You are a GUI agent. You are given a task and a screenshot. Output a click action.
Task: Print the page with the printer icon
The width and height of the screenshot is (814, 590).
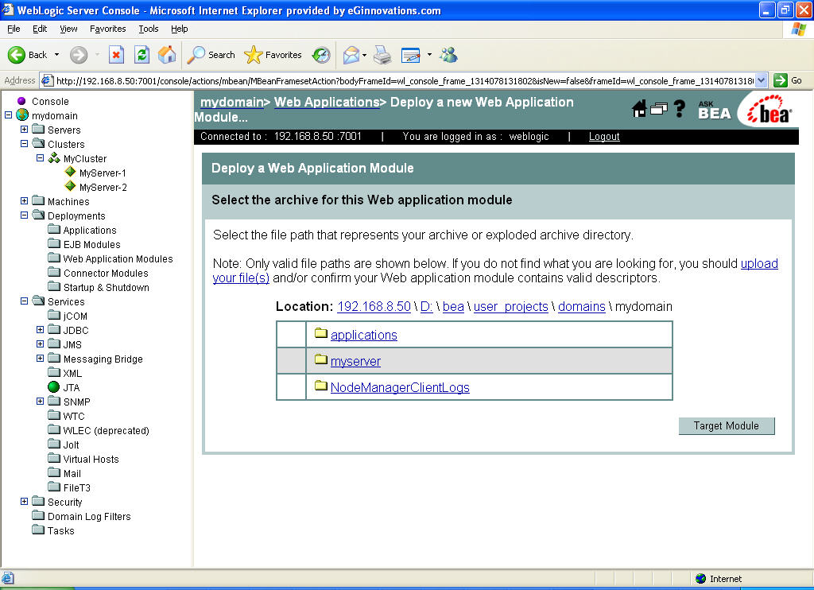pyautogui.click(x=382, y=55)
